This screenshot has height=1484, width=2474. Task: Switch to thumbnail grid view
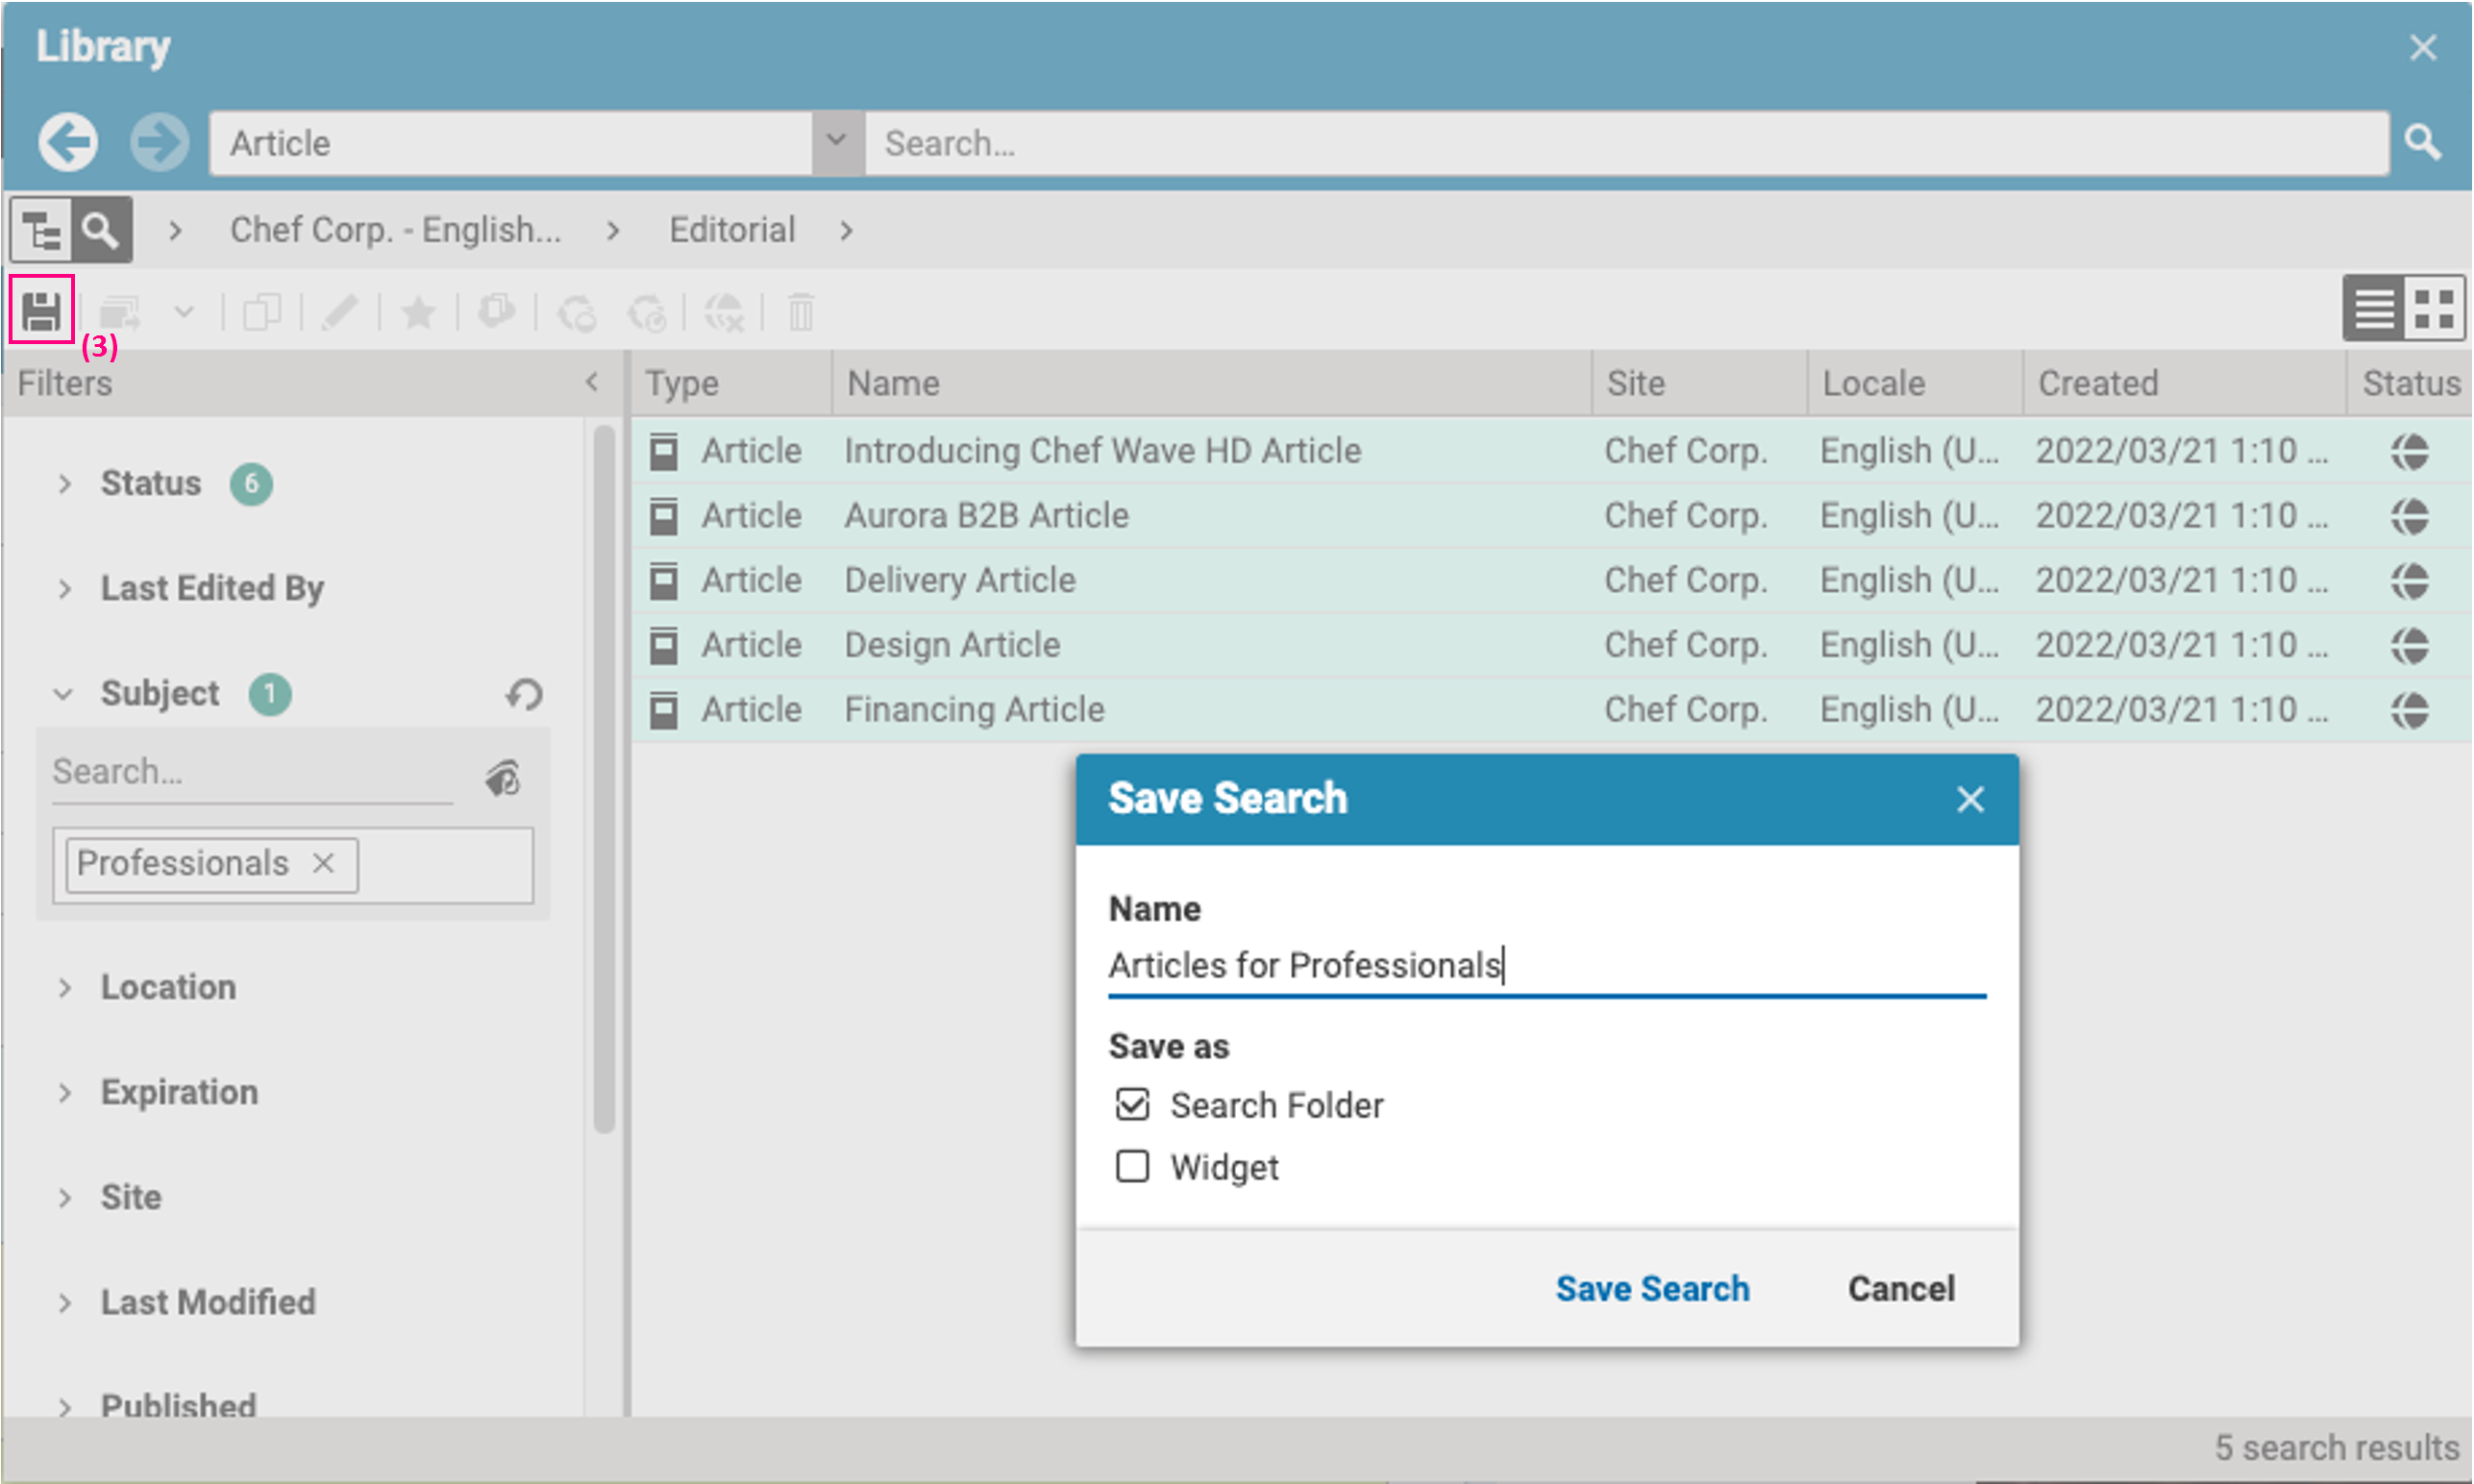(x=2433, y=309)
